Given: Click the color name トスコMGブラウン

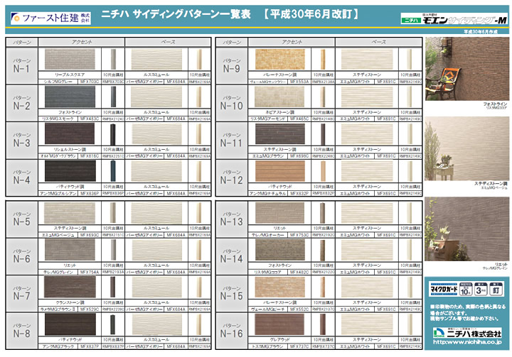Looking at the screenshot, I should [268, 346].
